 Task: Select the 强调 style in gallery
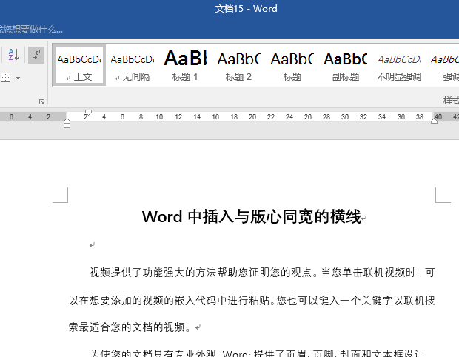pyautogui.click(x=446, y=65)
